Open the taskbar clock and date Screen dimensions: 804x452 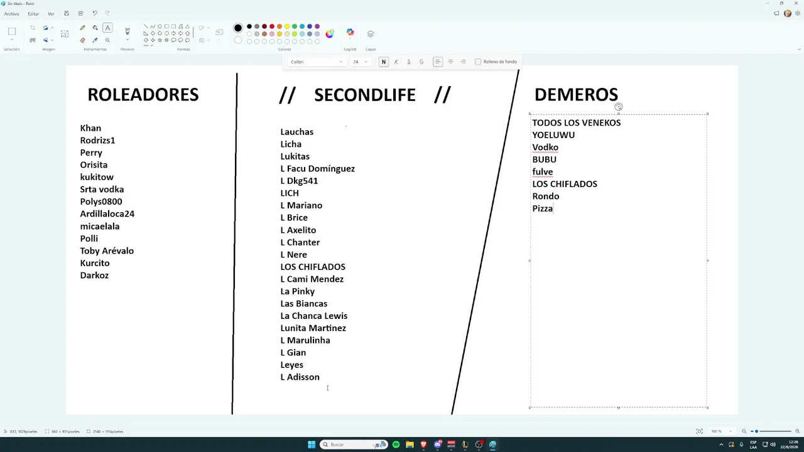click(789, 444)
